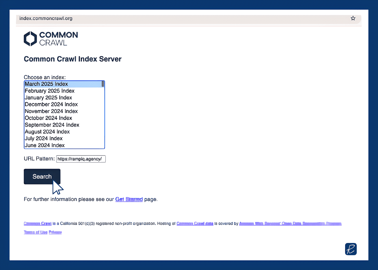Viewport: 378px width, 270px height.
Task: Focus the URL Pattern input field
Action: click(81, 159)
